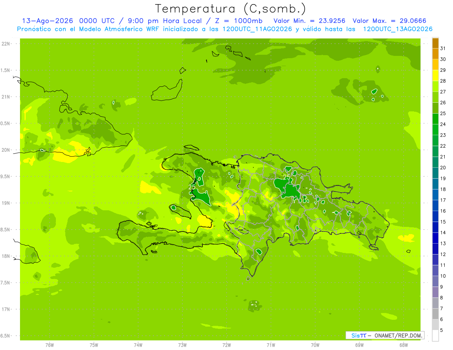Image resolution: width=453 pixels, height=350 pixels.
Task: Click the "74W" longitude axis label
Action: coord(138,345)
